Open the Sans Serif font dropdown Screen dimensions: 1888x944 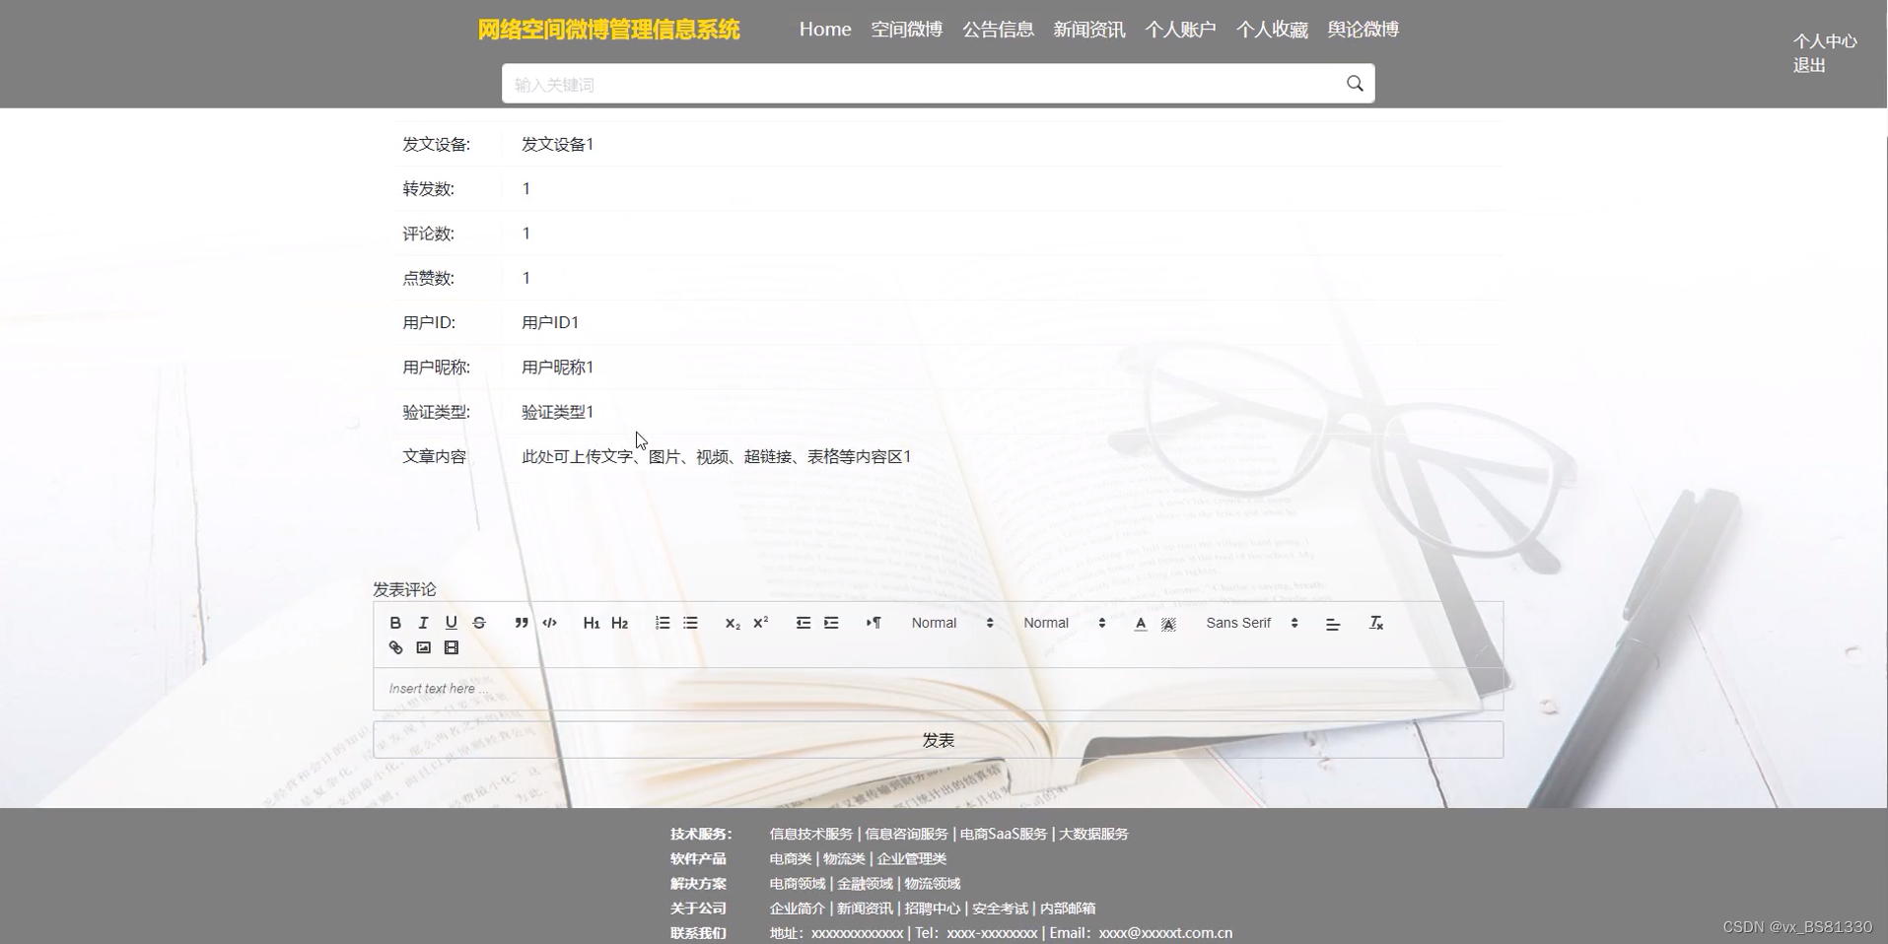coord(1252,623)
